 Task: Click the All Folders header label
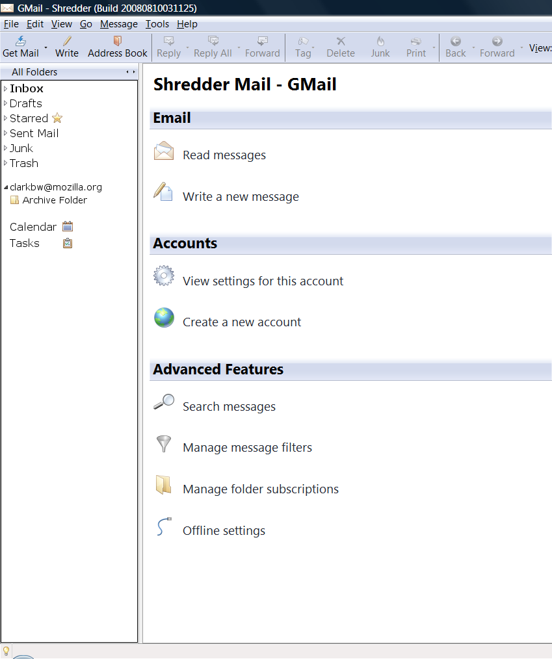pos(34,72)
